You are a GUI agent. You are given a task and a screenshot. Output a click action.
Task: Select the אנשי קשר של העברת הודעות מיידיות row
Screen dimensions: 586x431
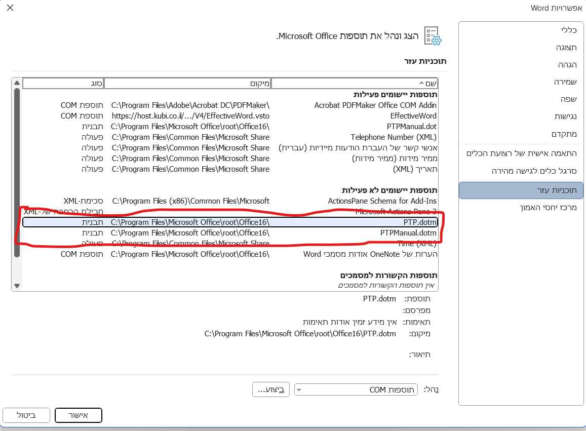click(230, 148)
